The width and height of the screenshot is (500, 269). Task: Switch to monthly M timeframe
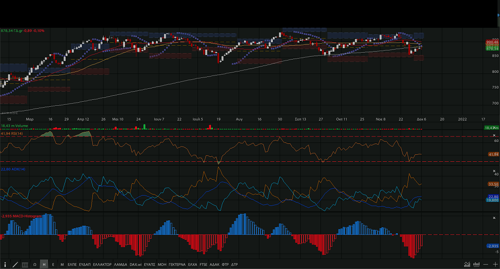tap(62, 265)
